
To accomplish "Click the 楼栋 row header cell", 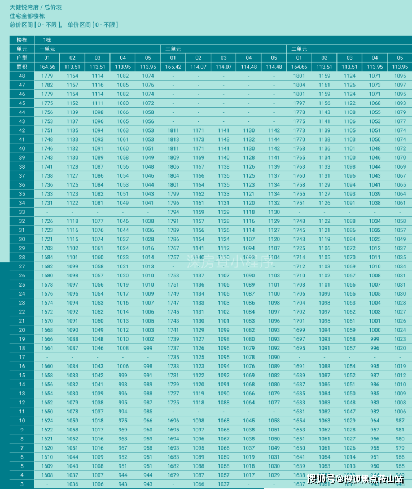I will coord(22,40).
